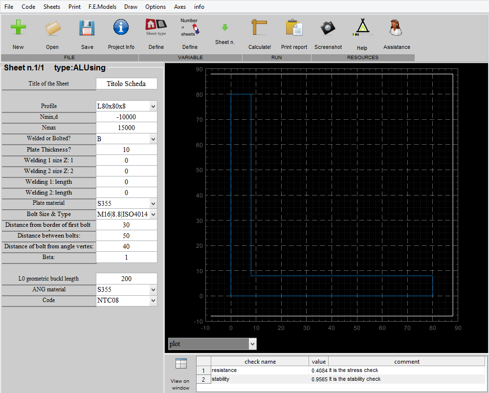Viewport: 489px width, 393px height.
Task: Click Welding 2 length field
Action: (x=126, y=193)
